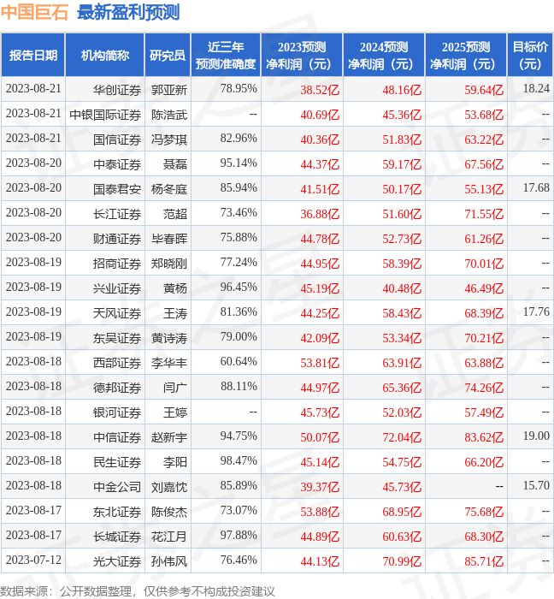The width and height of the screenshot is (554, 599).
Task: Click the 96.45% accuracy value
Action: tap(239, 288)
